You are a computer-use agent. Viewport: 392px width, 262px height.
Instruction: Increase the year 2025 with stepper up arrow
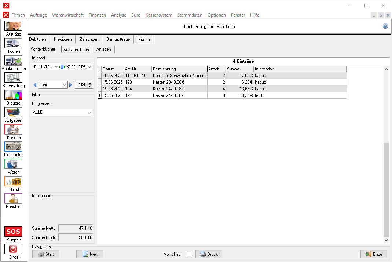point(90,83)
